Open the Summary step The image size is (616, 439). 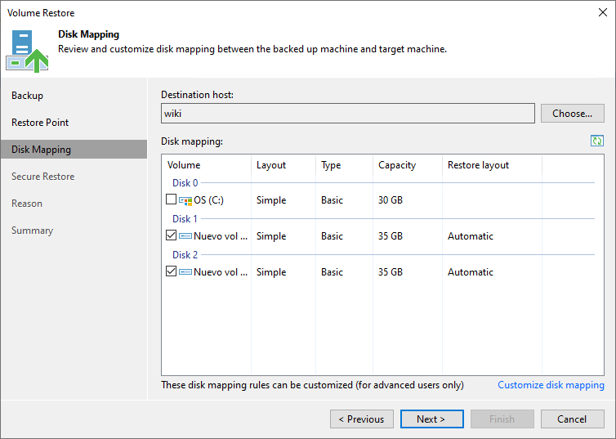32,231
